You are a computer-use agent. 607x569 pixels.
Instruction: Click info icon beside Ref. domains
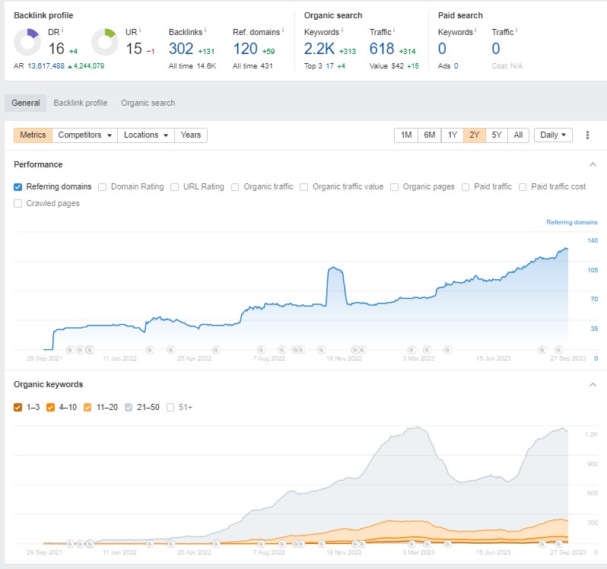[283, 30]
